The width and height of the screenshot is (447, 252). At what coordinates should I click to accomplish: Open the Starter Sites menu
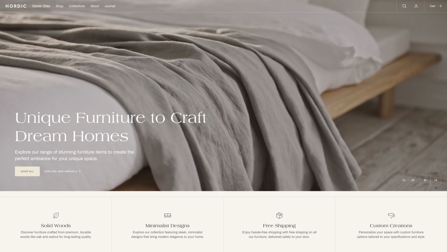41,6
